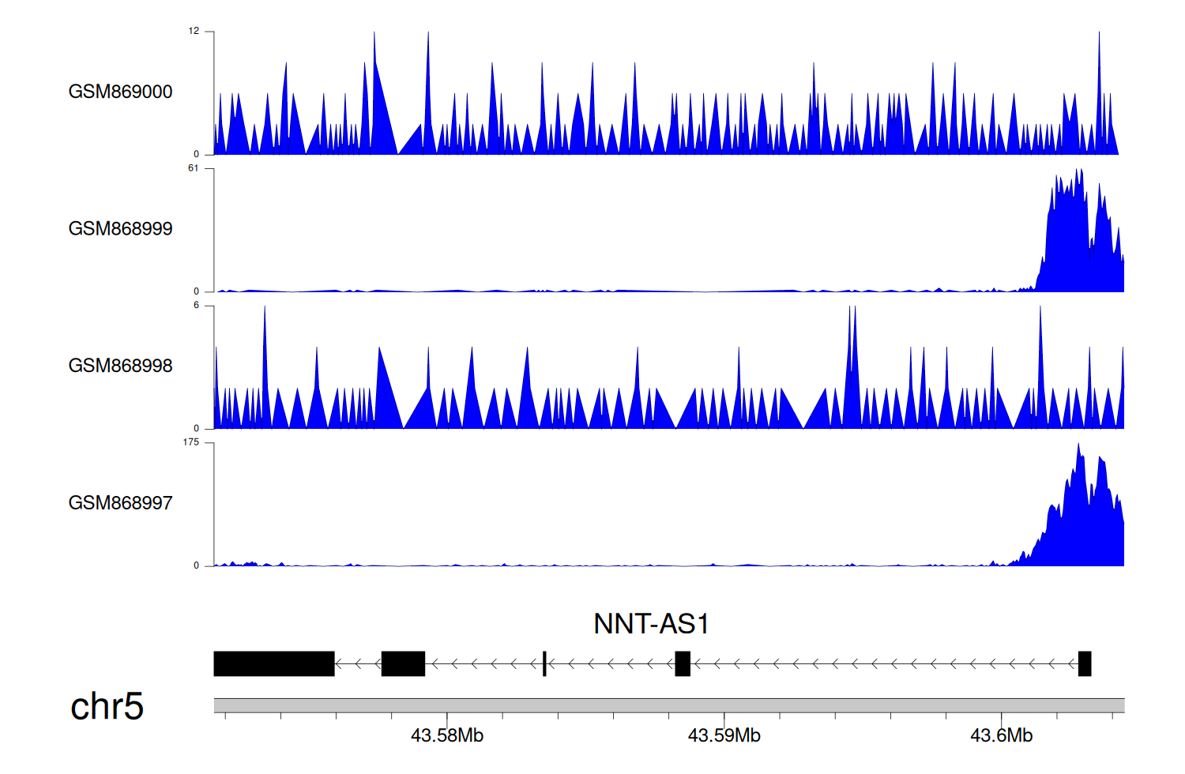This screenshot has width=1185, height=774.
Task: Click the NNT-AS1 gene name
Action: (651, 624)
